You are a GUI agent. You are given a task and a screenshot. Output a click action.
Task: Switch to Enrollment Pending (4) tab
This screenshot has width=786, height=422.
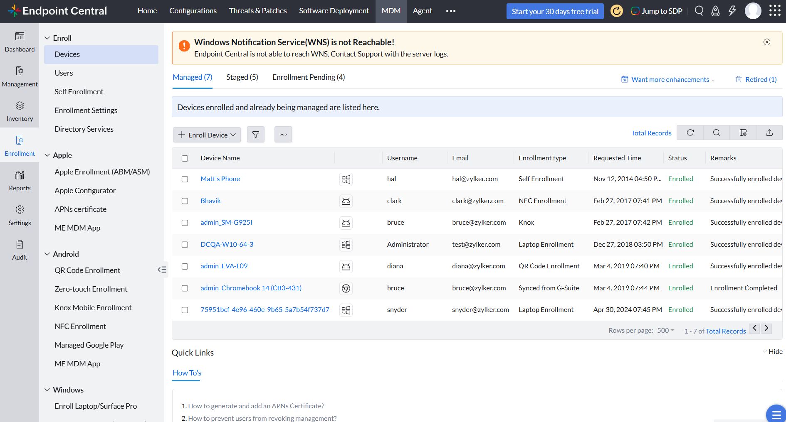click(x=309, y=77)
